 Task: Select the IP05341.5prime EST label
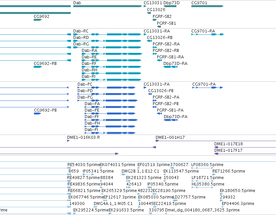pyautogui.click(x=98, y=171)
